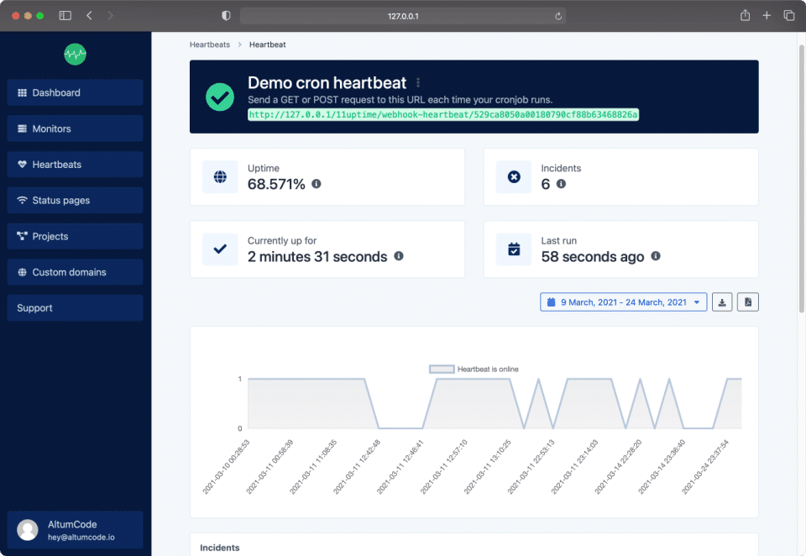
Task: Open the AltumCode account menu
Action: click(x=75, y=529)
